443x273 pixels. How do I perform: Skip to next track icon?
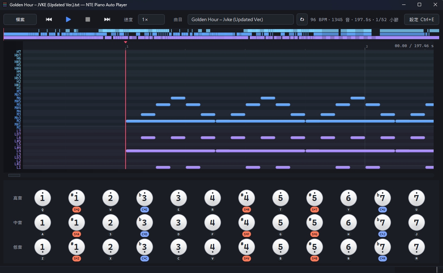[107, 19]
